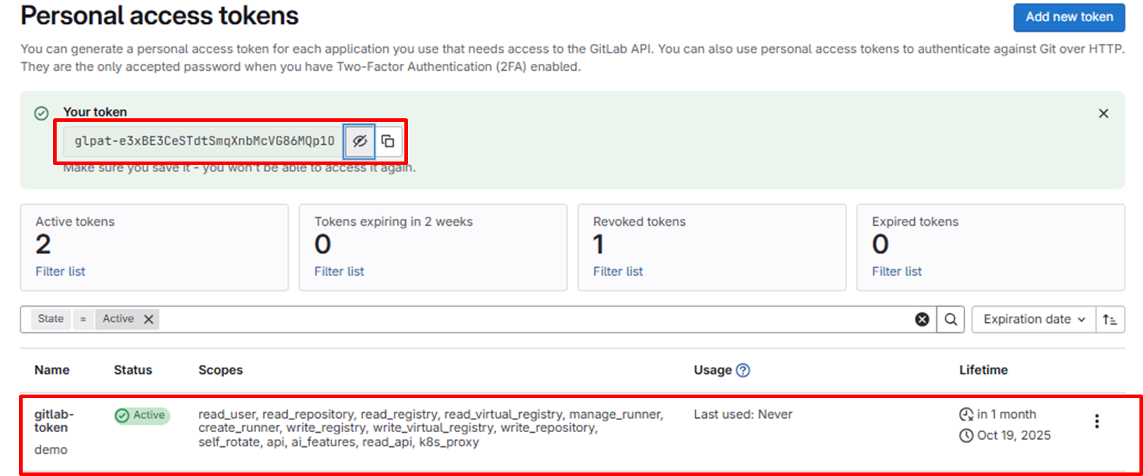Click the Active status badge

click(142, 415)
